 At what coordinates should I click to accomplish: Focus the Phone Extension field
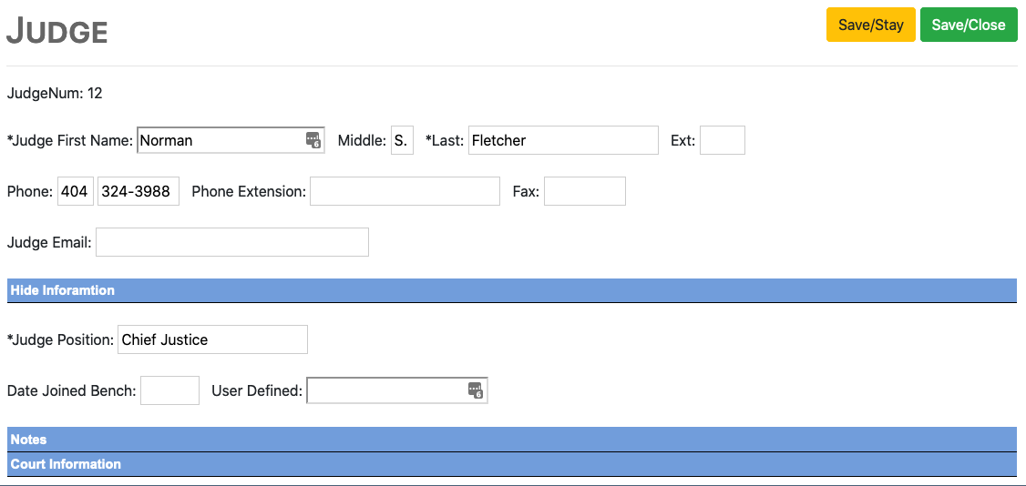pos(405,191)
